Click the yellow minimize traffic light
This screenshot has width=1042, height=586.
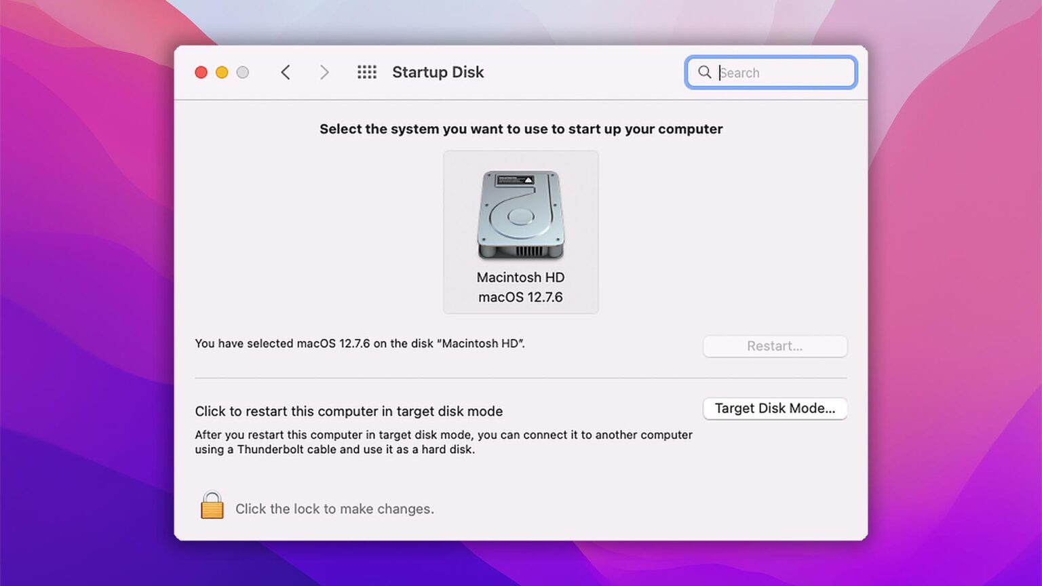click(x=222, y=72)
